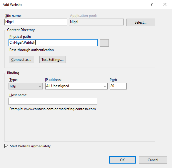Open the Connect as... dialog
Viewport: 172px width, 168px height.
coord(21,59)
